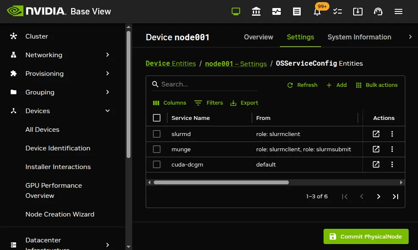Expand Datacenter Infrastructure chevron
The width and height of the screenshot is (418, 250).
pyautogui.click(x=108, y=244)
